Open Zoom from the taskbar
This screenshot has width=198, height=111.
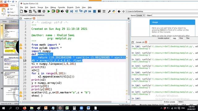click(81, 108)
